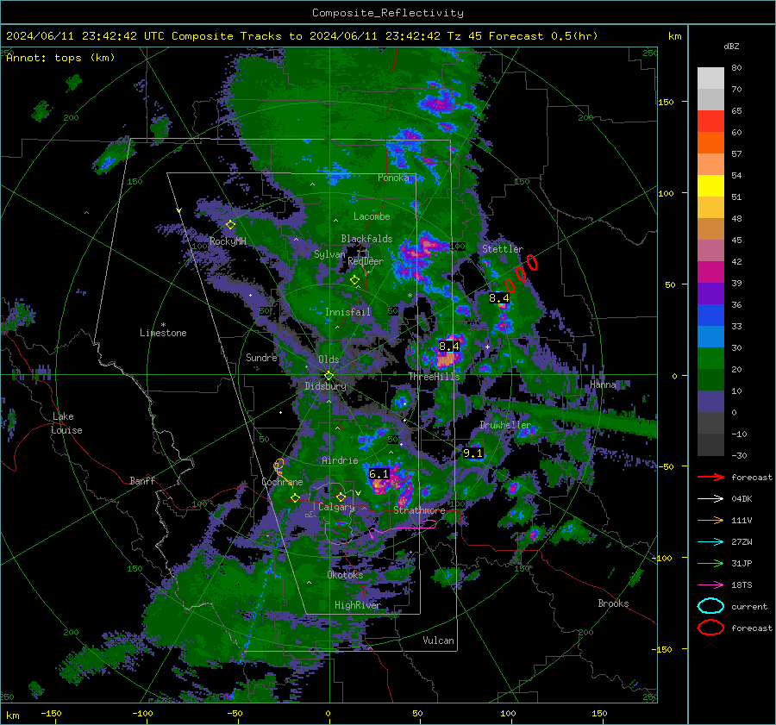Click the yellow diamond marker below Cochrane
The height and width of the screenshot is (725, 776).
[295, 498]
